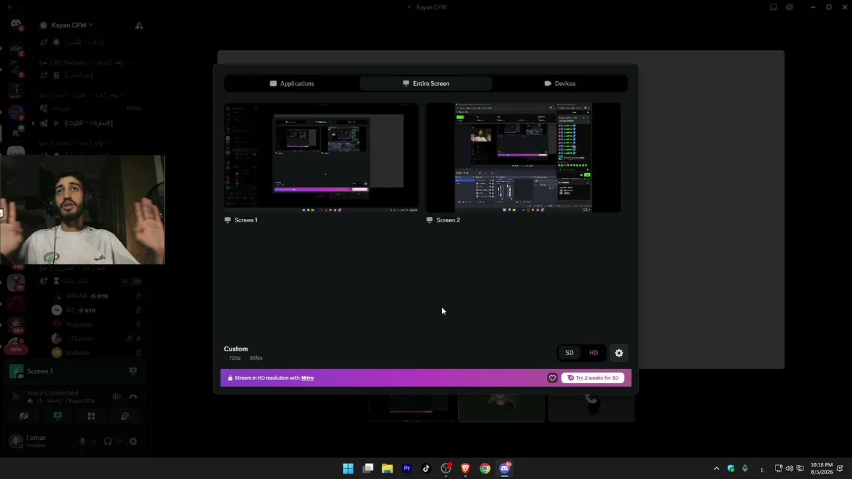The height and width of the screenshot is (479, 852).
Task: Open Discord user settings gear
Action: [133, 441]
